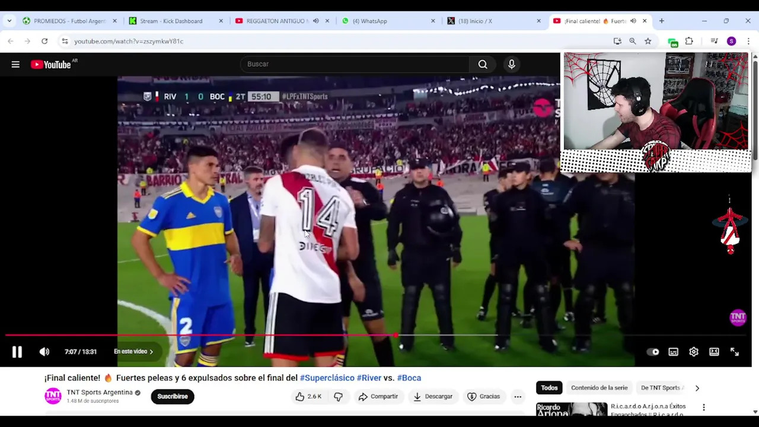Open the player settings gear

[694, 352]
